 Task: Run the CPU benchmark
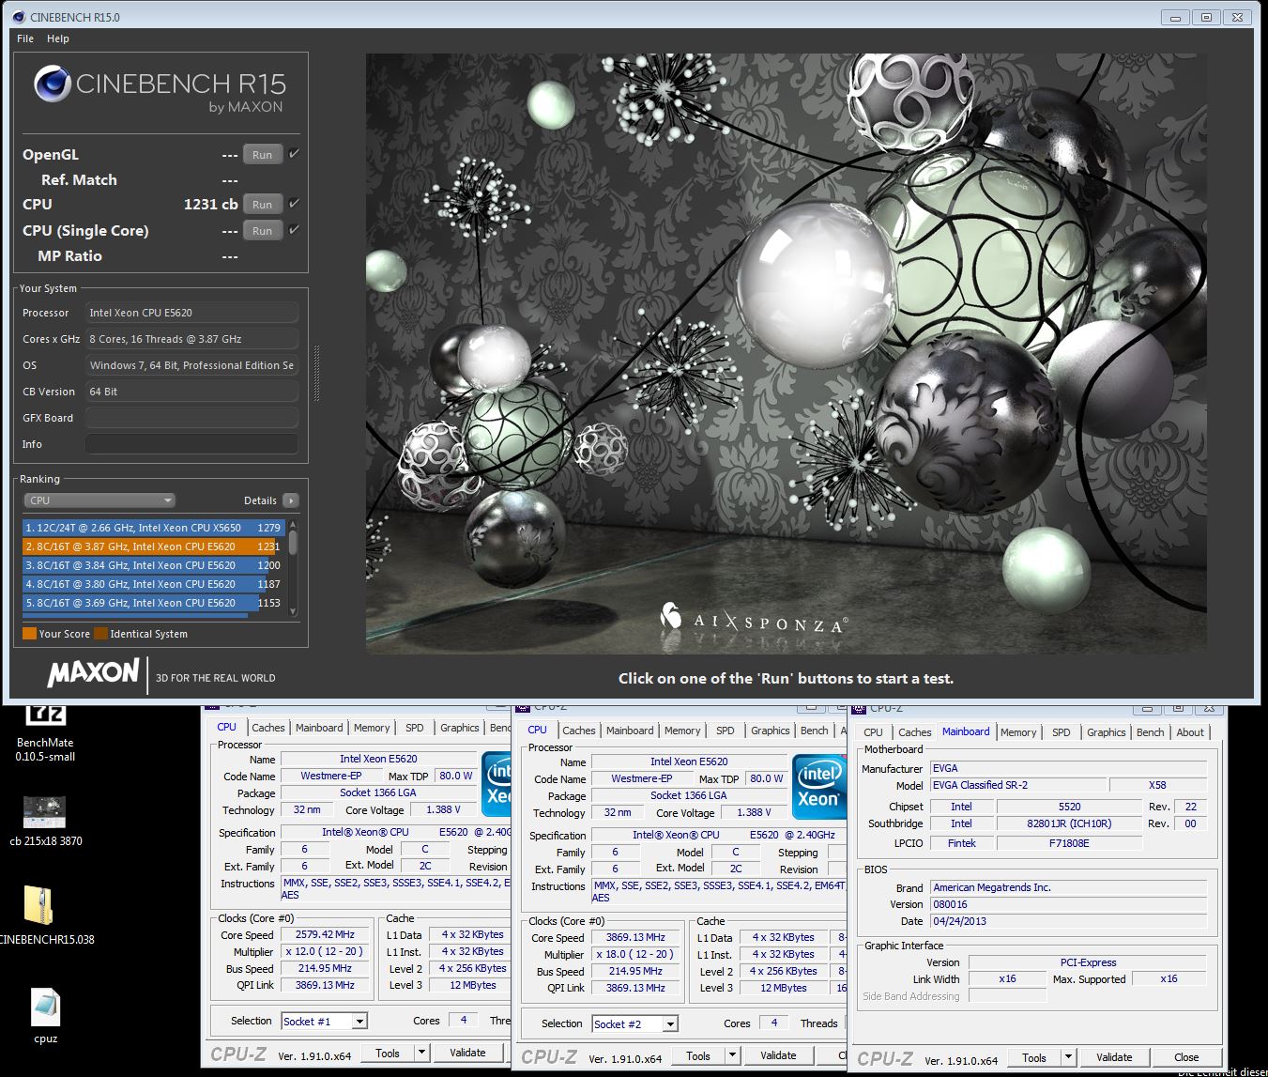tap(263, 204)
